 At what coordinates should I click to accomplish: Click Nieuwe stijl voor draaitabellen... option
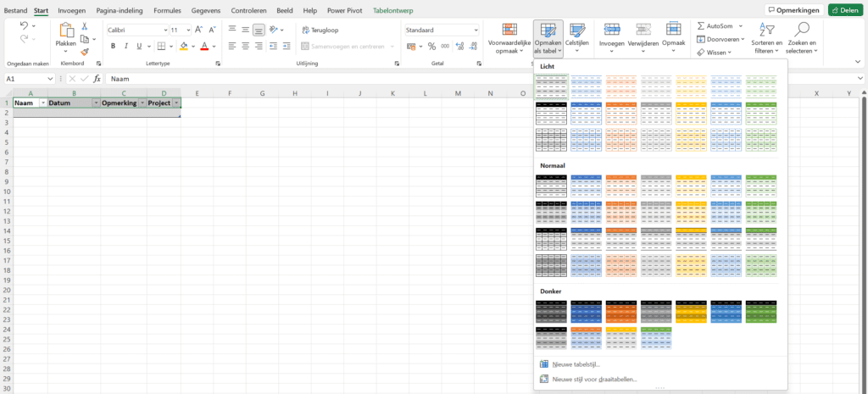point(588,379)
